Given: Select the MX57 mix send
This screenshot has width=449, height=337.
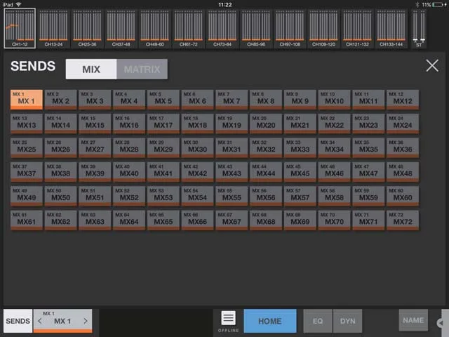Looking at the screenshot, I should [300, 196].
